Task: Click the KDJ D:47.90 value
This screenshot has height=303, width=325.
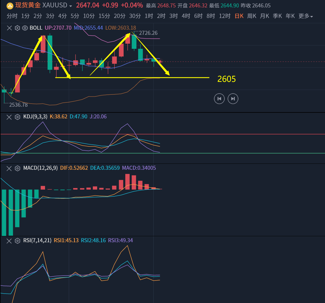Action: click(x=78, y=116)
